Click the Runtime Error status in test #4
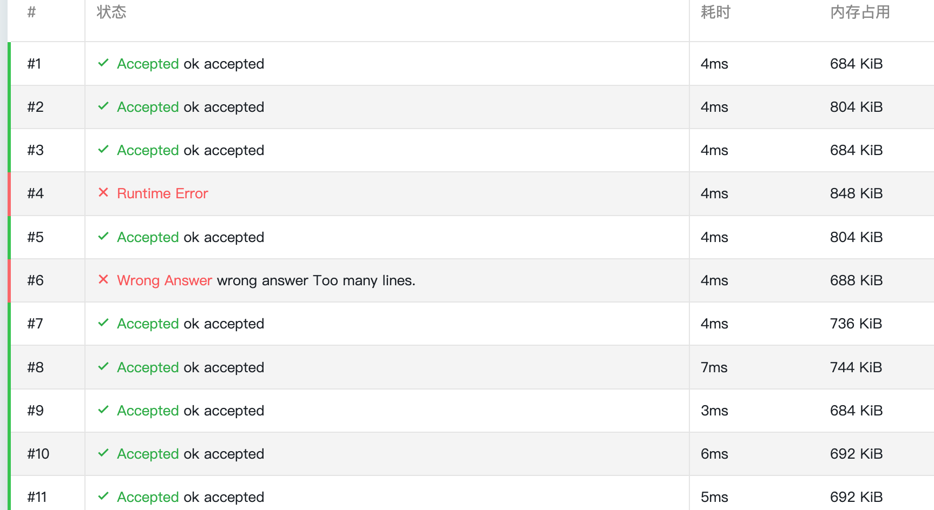The height and width of the screenshot is (510, 934). pyautogui.click(x=162, y=193)
